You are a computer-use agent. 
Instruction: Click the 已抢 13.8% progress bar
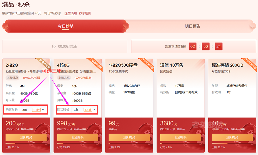(77, 143)
